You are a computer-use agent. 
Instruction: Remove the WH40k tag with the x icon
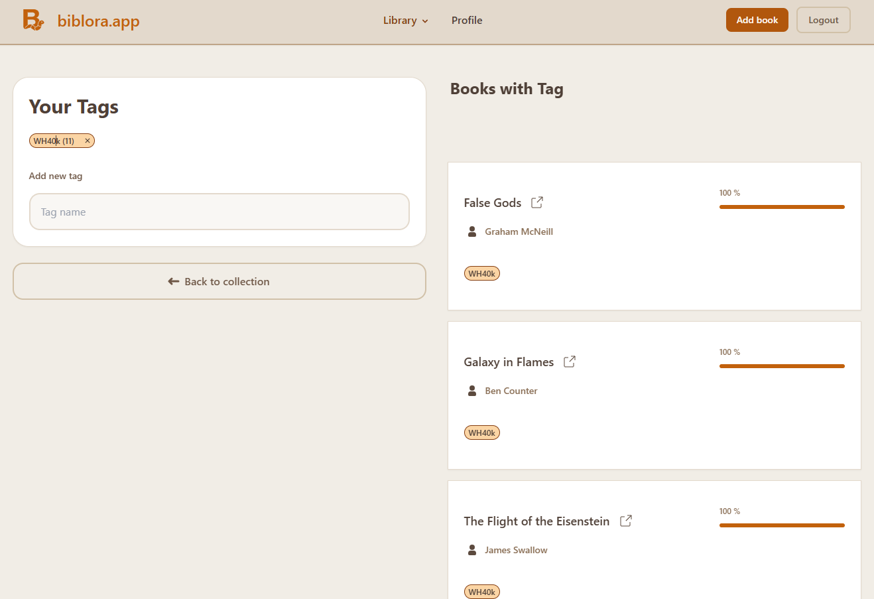[x=88, y=141]
